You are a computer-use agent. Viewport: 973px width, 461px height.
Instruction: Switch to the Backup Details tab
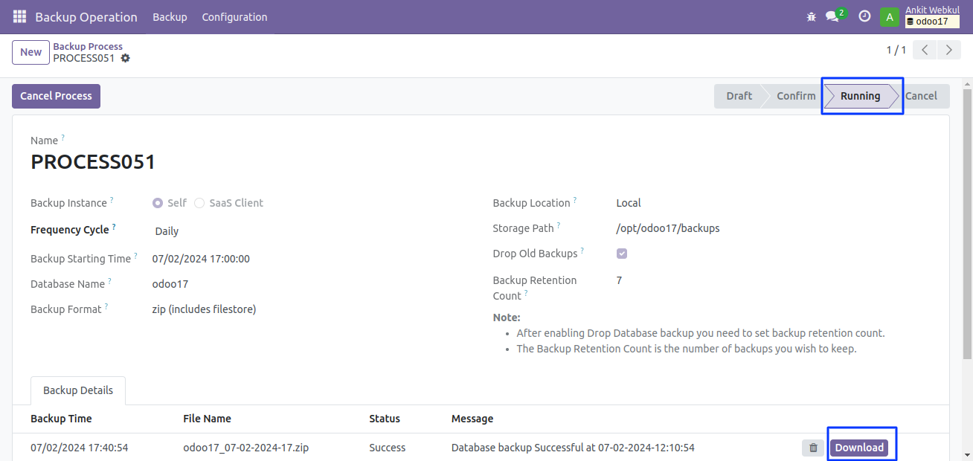(78, 390)
